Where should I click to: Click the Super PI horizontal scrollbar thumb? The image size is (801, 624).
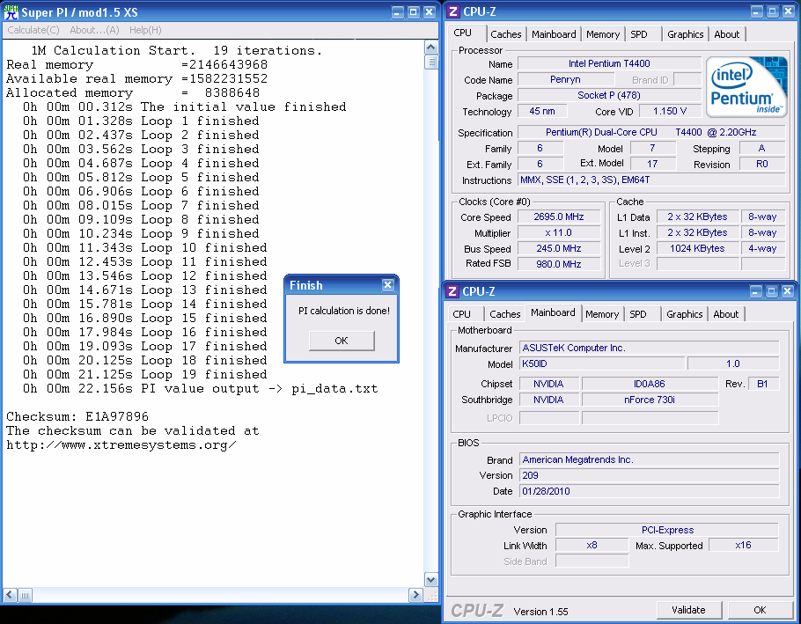pos(25,595)
